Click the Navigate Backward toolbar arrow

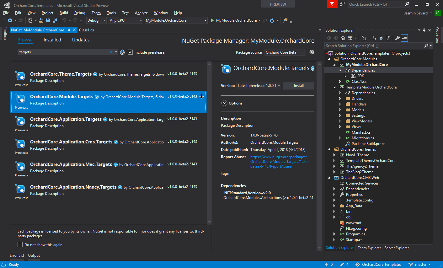[x=10, y=20]
